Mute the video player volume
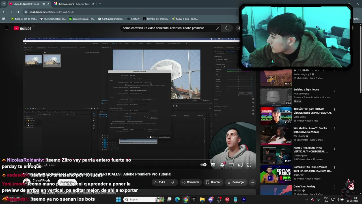Image resolution: width=362 pixels, height=204 pixels. point(38,165)
